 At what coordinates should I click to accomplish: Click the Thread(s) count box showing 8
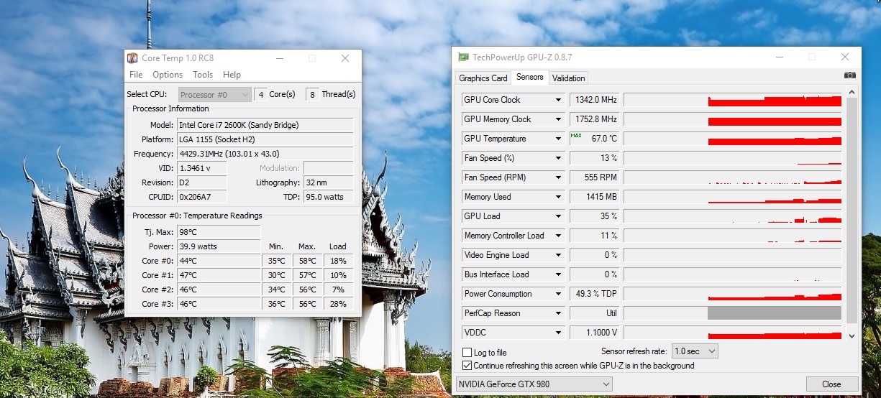click(x=313, y=95)
